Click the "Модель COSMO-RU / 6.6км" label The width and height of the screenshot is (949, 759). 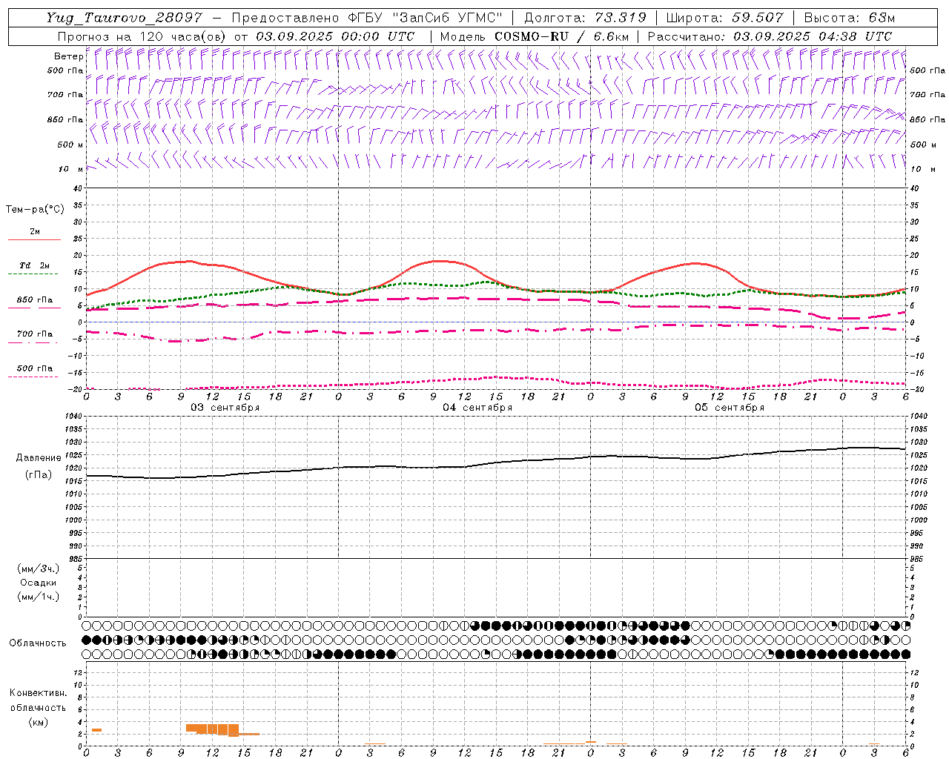pos(534,36)
